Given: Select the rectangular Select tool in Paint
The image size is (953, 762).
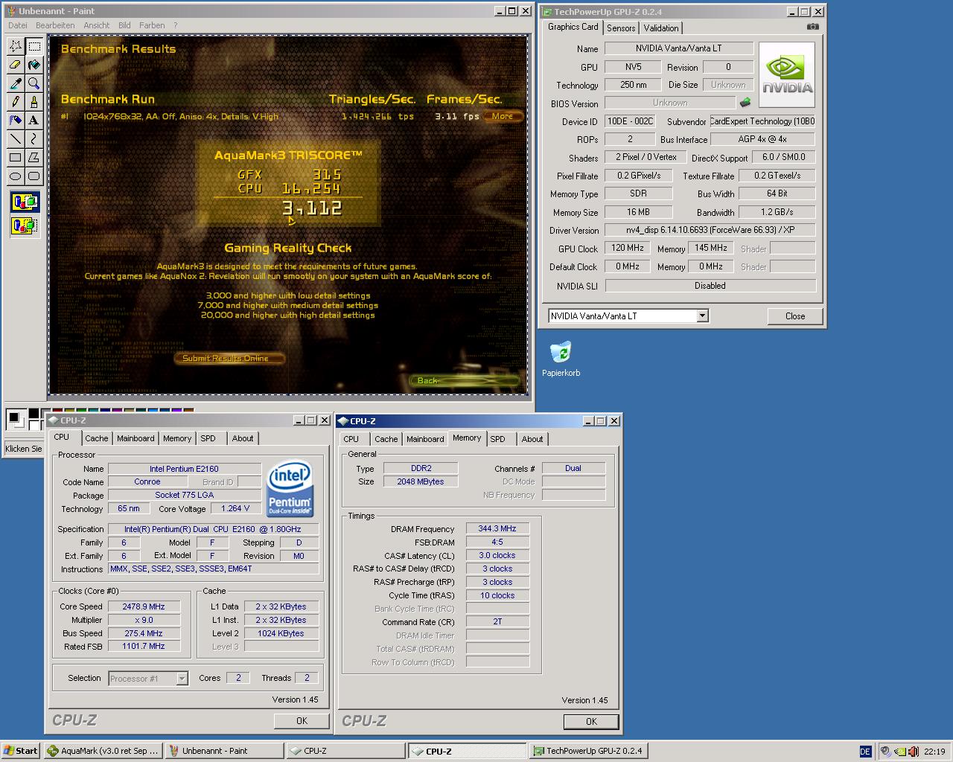Looking at the screenshot, I should coord(34,46).
